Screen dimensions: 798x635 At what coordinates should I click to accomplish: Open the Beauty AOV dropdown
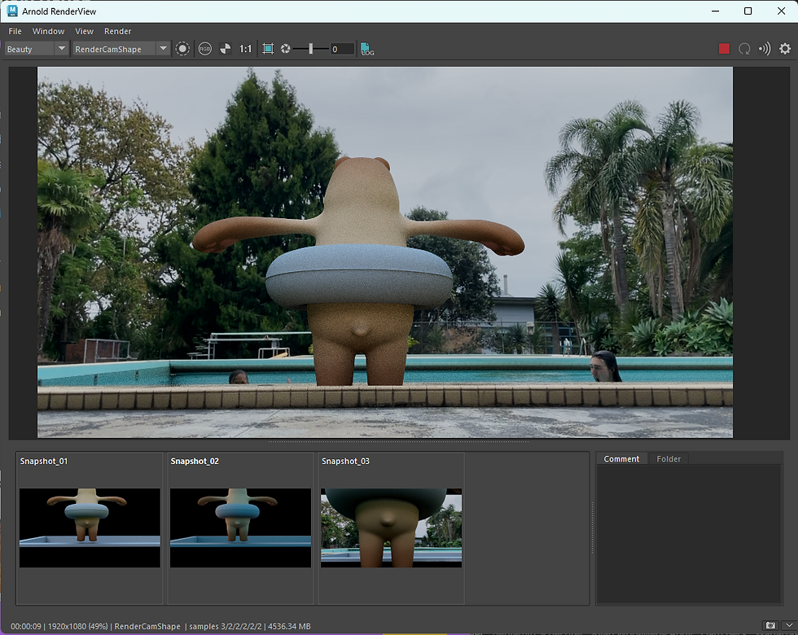click(x=36, y=49)
